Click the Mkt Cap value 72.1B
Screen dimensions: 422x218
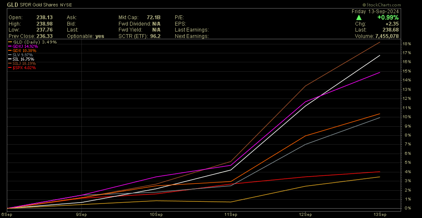(154, 17)
